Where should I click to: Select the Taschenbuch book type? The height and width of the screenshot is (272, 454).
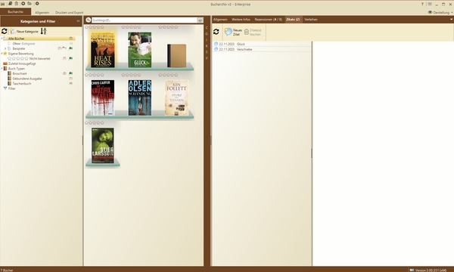[x=22, y=84]
